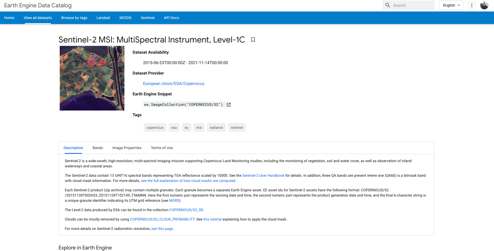Image resolution: width=494 pixels, height=251 pixels.
Task: Open the MGRS grid reference link
Action: [174, 200]
